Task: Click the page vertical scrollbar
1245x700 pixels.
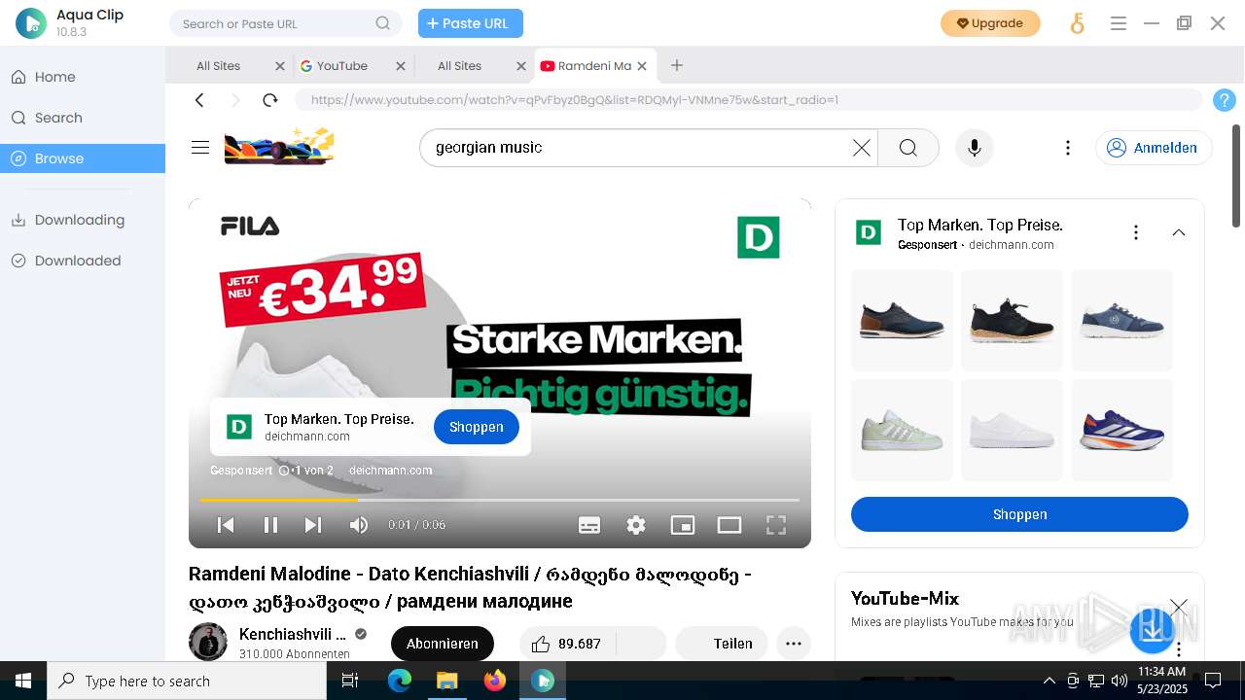Action: click(1237, 175)
